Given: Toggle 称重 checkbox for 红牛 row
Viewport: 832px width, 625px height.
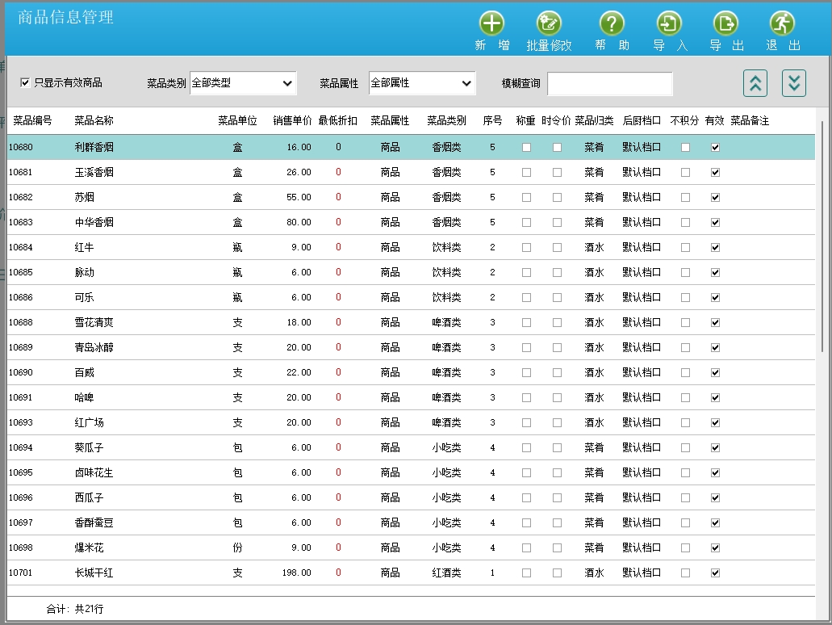Looking at the screenshot, I should click(x=526, y=247).
